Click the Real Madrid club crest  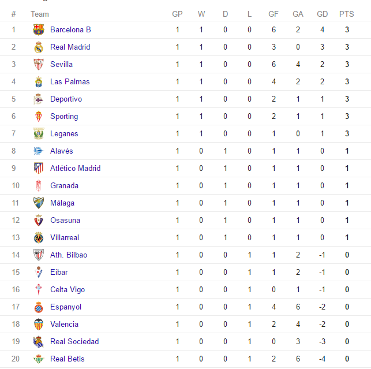(39, 47)
